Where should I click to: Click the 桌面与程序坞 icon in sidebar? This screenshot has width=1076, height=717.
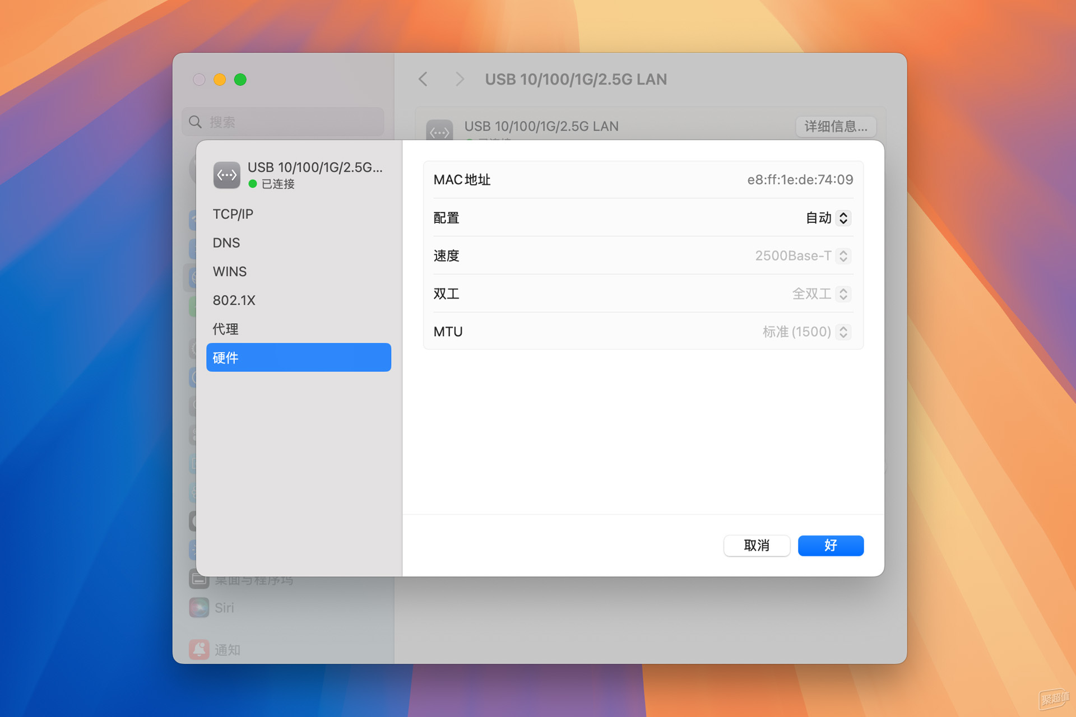pyautogui.click(x=199, y=580)
